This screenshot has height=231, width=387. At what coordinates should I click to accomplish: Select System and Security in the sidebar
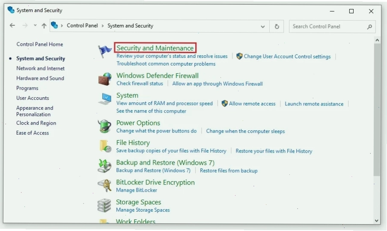coord(41,59)
